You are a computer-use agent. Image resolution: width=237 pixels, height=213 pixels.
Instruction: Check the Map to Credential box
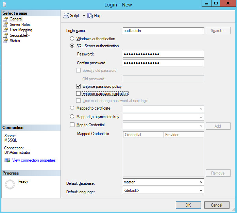tap(72, 125)
